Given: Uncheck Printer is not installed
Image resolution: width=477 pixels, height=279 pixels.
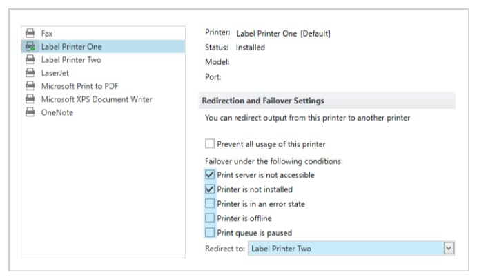Looking at the screenshot, I should point(210,189).
